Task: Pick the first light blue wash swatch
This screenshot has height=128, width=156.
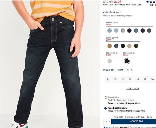Action: click(x=109, y=31)
